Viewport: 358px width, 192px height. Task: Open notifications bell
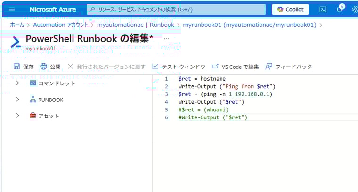(x=339, y=9)
